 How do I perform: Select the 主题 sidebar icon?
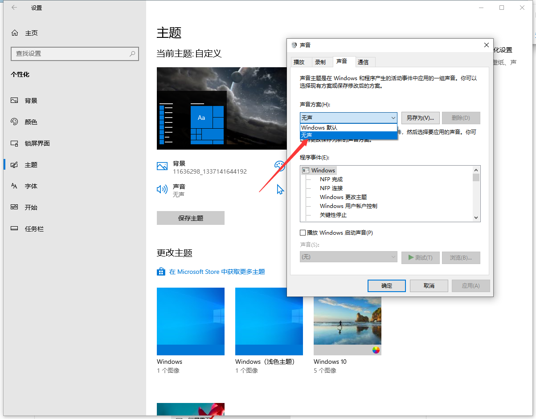tap(15, 165)
